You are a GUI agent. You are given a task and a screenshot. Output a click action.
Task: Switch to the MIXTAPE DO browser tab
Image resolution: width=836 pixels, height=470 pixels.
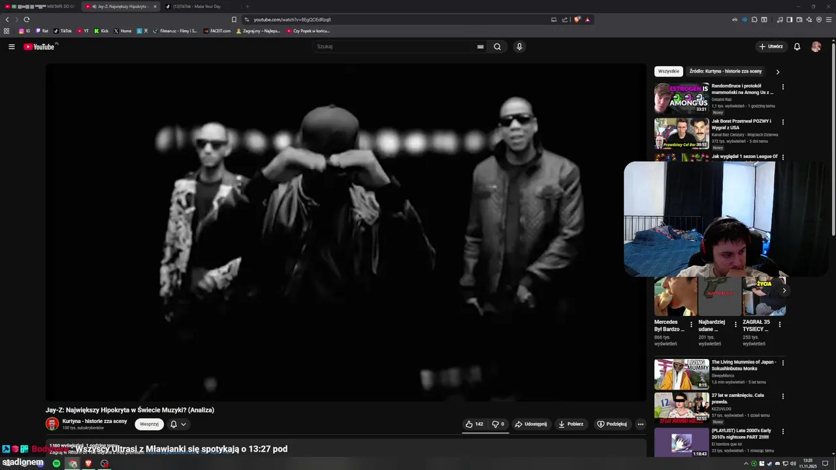pos(40,7)
